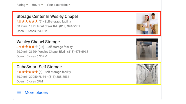The height and width of the screenshot is (104, 186).
Task: Click the More places list icon
Action: tap(19, 92)
